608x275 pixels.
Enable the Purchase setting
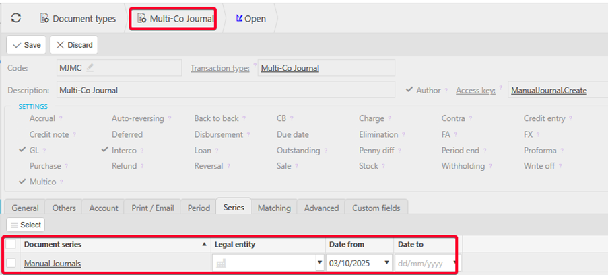45,166
